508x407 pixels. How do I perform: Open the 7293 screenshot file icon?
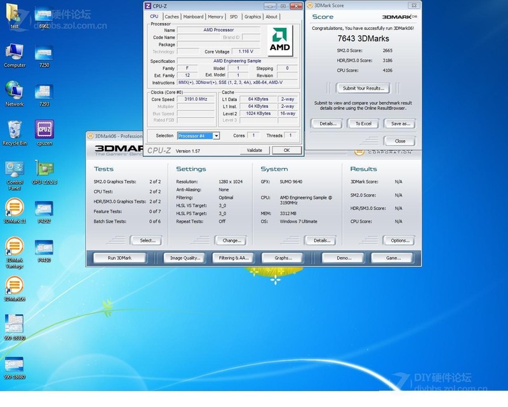(x=44, y=95)
